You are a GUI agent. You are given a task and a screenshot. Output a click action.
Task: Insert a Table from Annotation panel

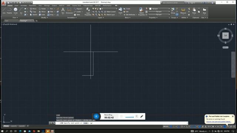pyautogui.click(x=77, y=15)
